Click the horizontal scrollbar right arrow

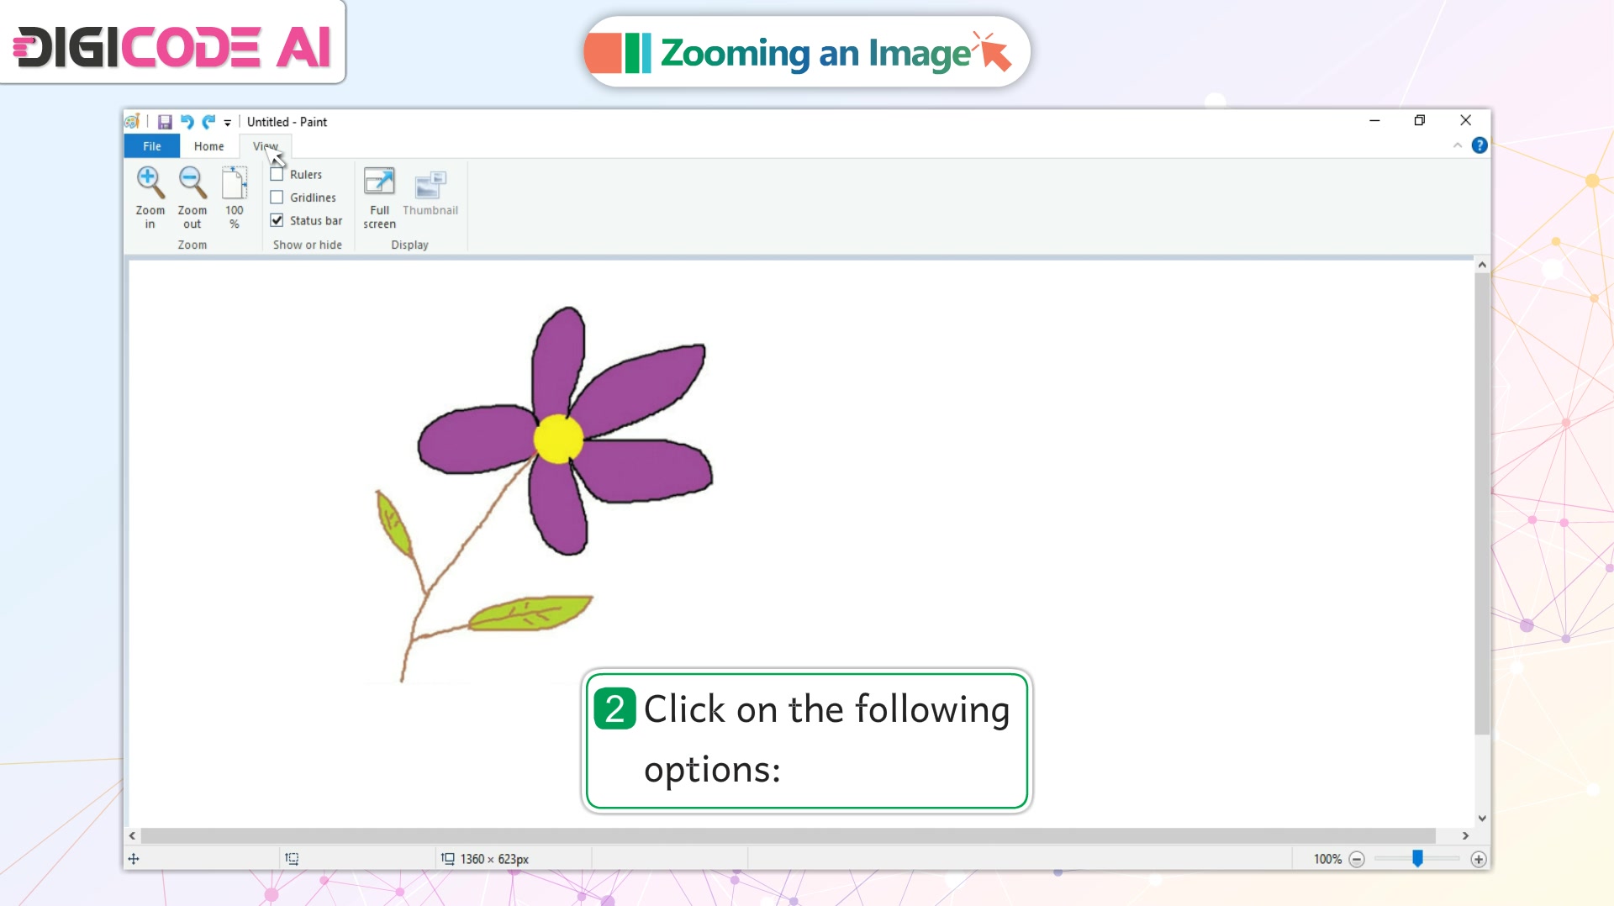[1465, 835]
